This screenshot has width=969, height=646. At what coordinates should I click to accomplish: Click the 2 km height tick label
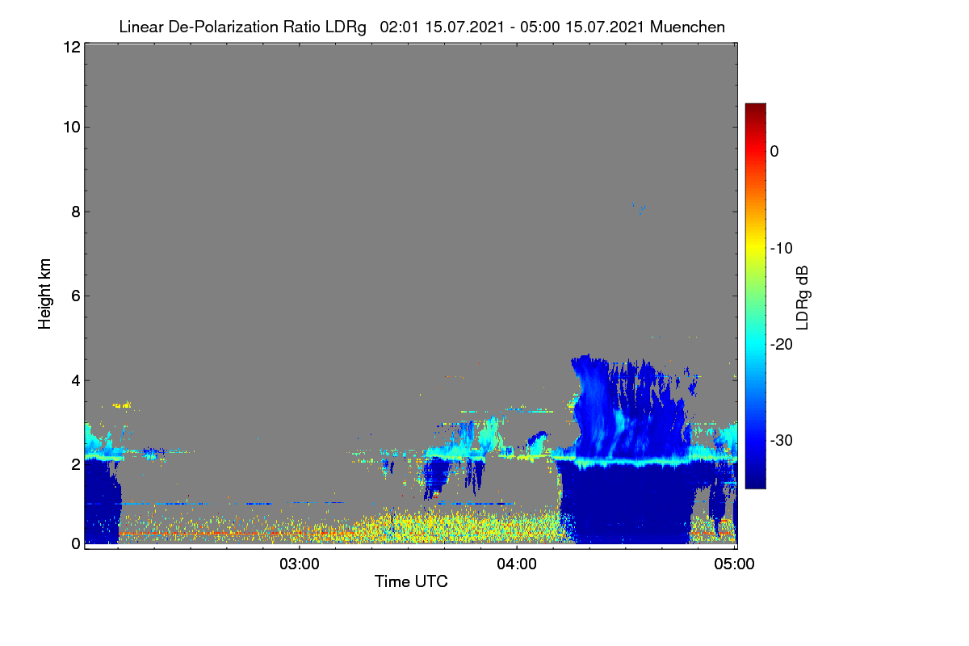74,464
